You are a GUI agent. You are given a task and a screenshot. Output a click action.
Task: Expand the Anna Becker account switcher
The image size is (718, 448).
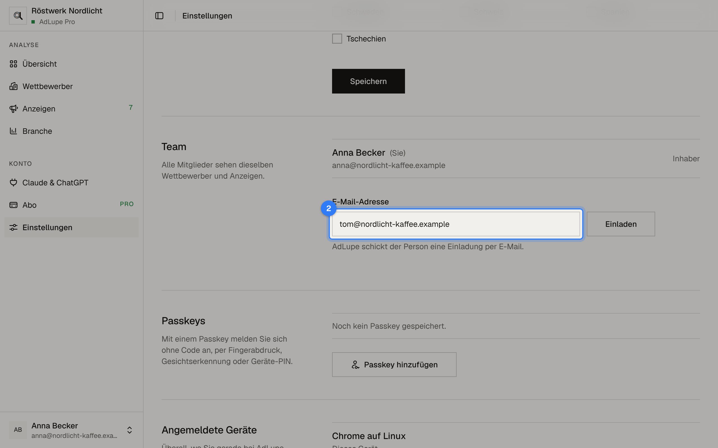[129, 430]
